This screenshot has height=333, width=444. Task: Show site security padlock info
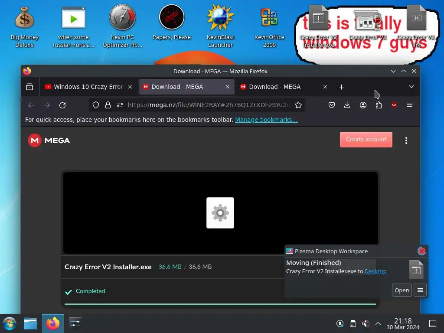click(108, 105)
